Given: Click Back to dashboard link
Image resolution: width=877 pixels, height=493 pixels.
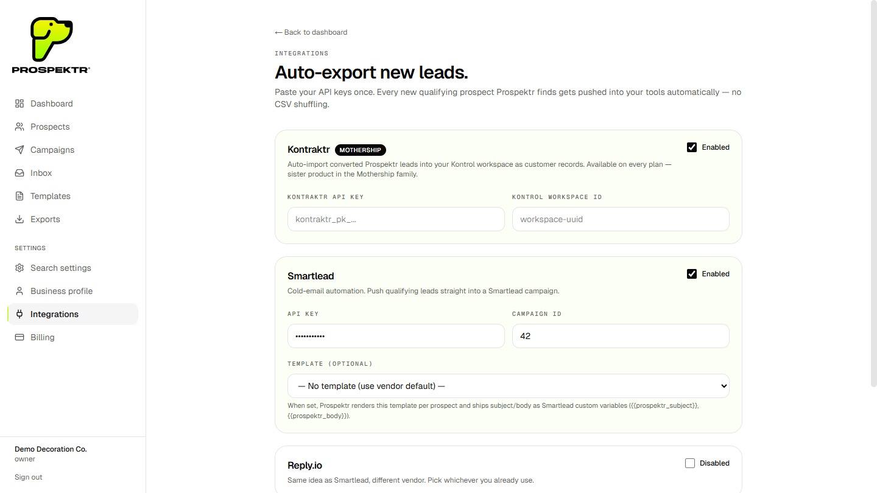Looking at the screenshot, I should pos(311,32).
